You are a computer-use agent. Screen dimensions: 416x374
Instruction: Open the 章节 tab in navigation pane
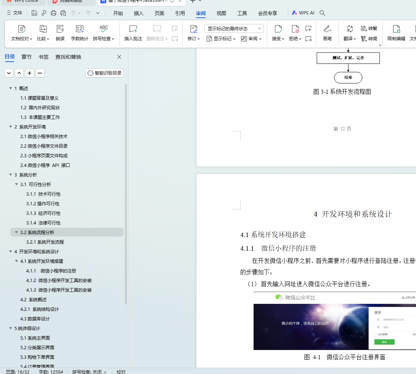tap(26, 57)
